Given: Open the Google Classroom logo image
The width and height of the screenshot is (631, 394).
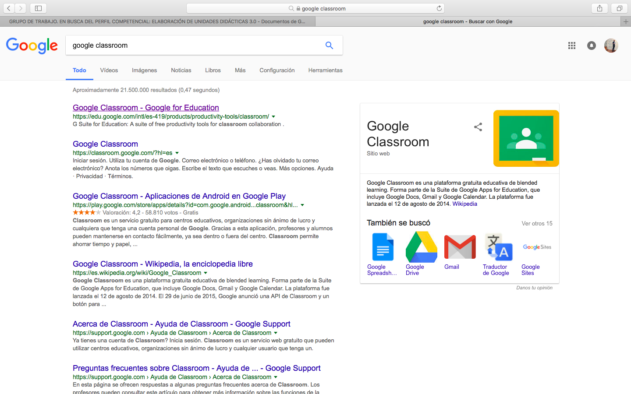Looking at the screenshot, I should point(526,138).
